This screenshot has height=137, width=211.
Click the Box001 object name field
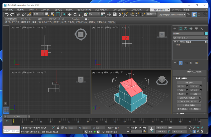(188, 34)
